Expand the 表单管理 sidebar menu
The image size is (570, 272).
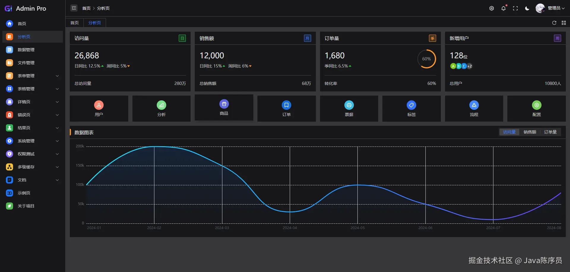tap(33, 76)
